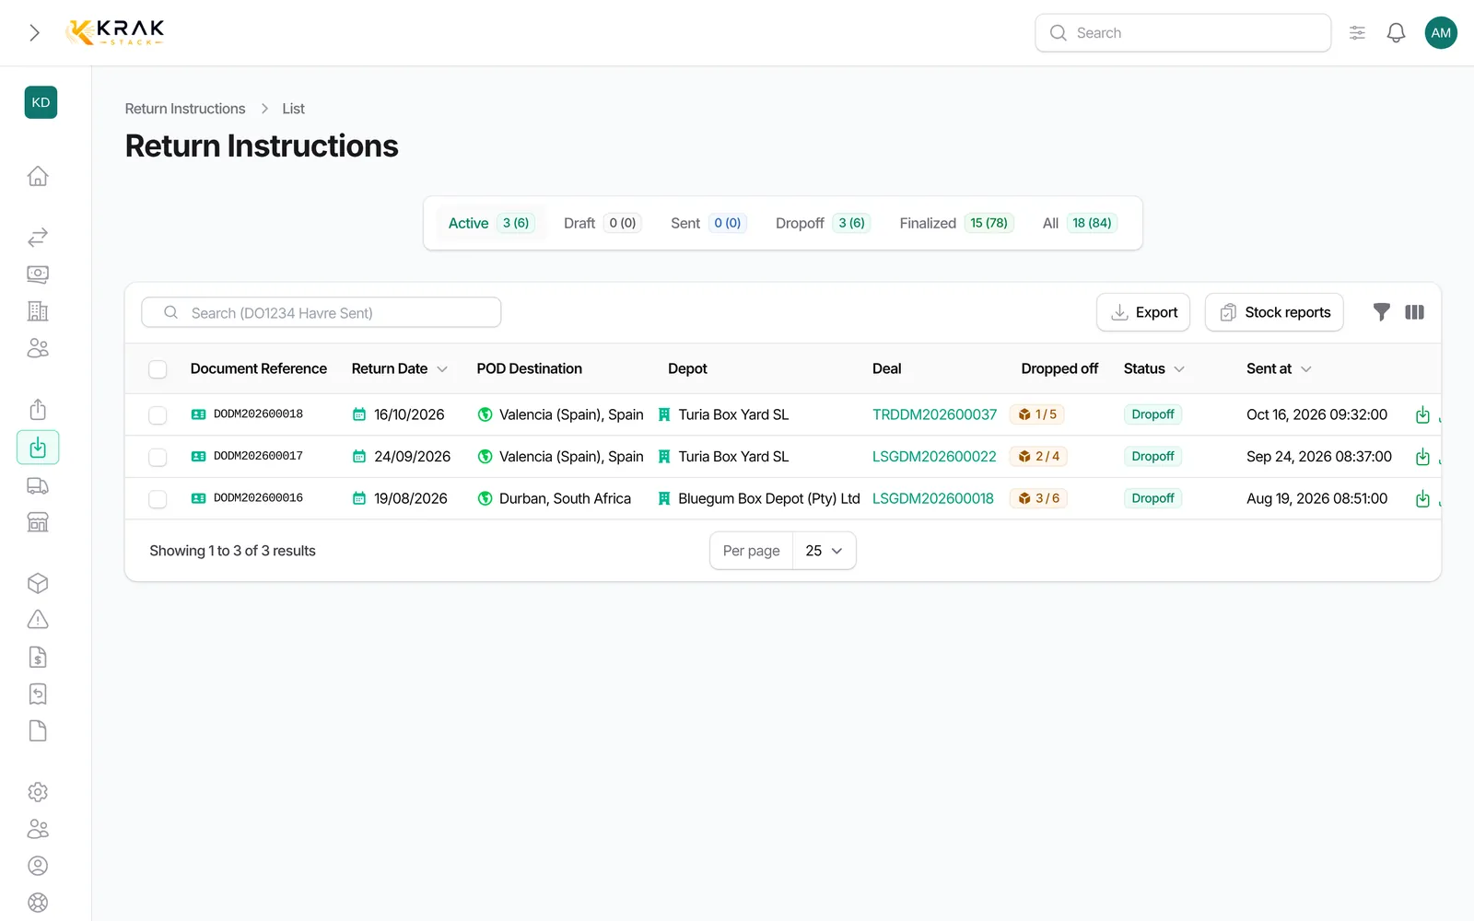Sort by Return Date column
The height and width of the screenshot is (921, 1474).
(399, 368)
